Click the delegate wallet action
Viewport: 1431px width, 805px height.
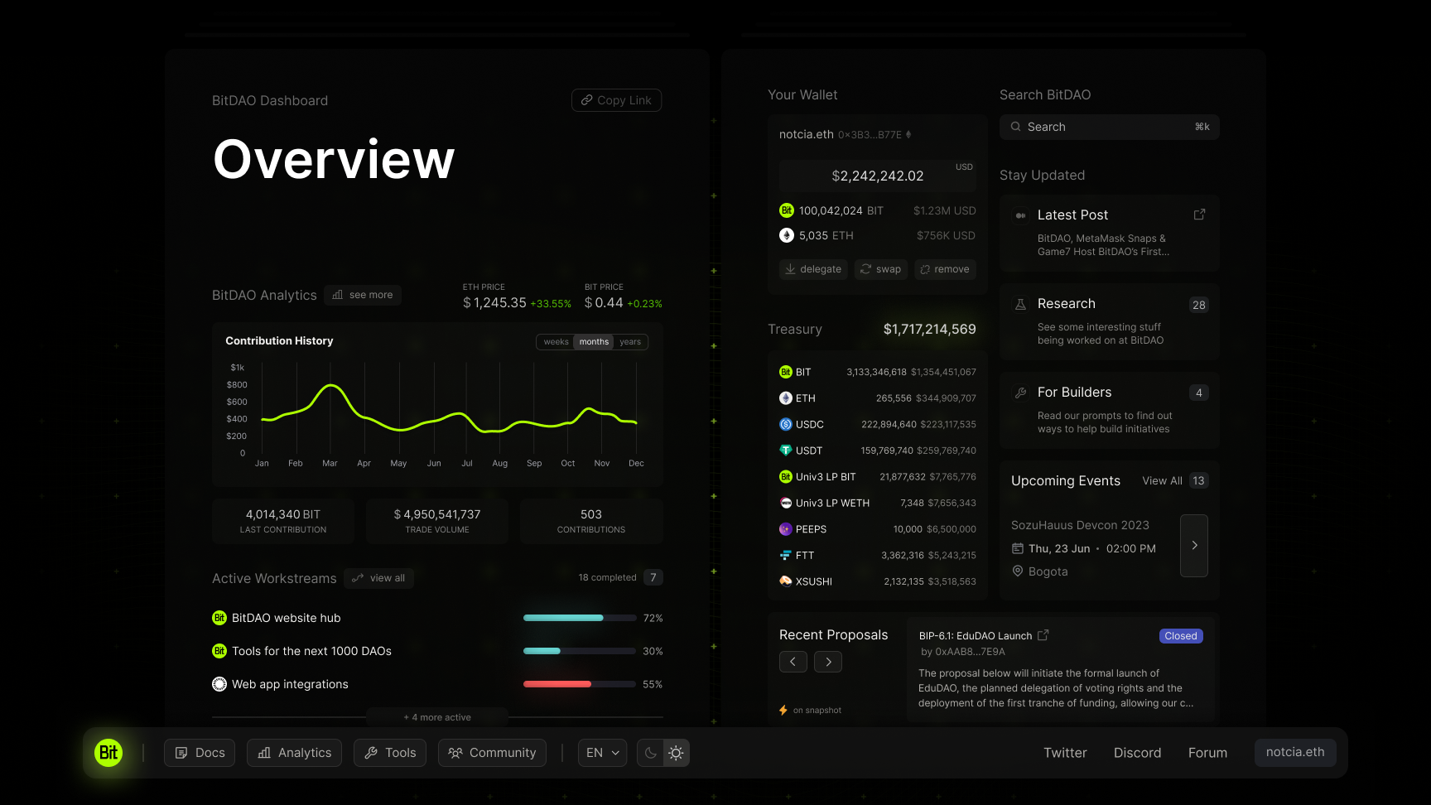point(813,269)
